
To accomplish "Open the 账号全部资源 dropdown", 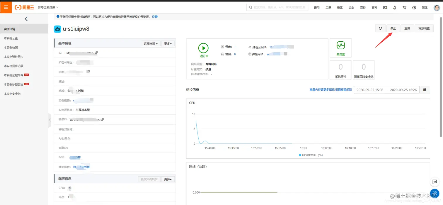I will click(48, 7).
